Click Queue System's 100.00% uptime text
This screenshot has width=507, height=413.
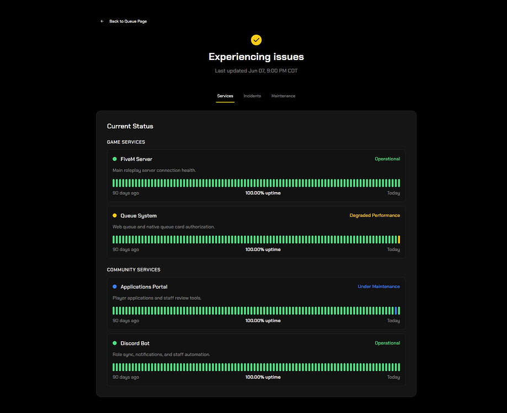click(263, 249)
